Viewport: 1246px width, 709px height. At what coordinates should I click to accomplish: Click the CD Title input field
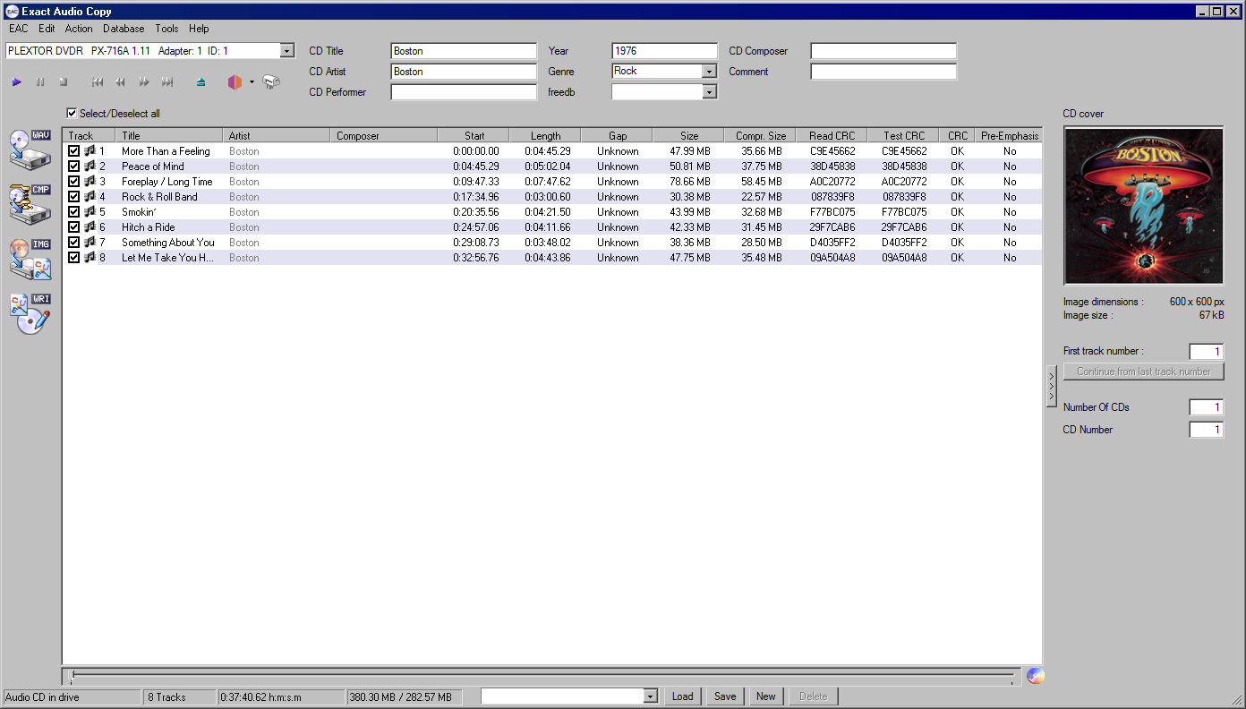pyautogui.click(x=464, y=51)
